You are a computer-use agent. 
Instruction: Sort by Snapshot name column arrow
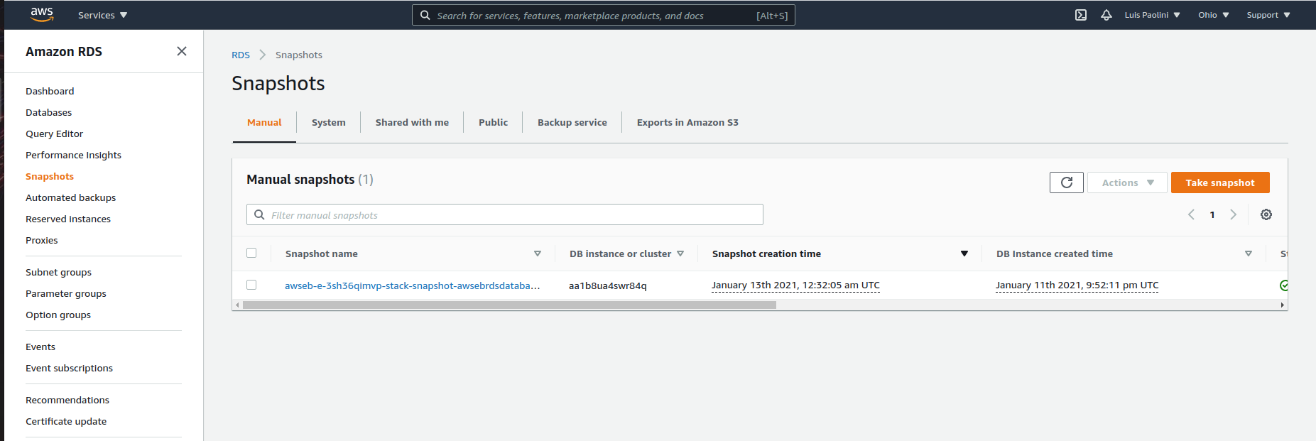[538, 254]
